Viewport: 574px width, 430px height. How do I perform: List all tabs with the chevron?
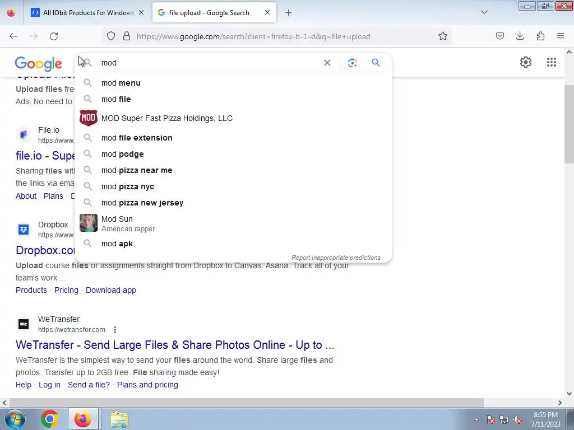484,12
